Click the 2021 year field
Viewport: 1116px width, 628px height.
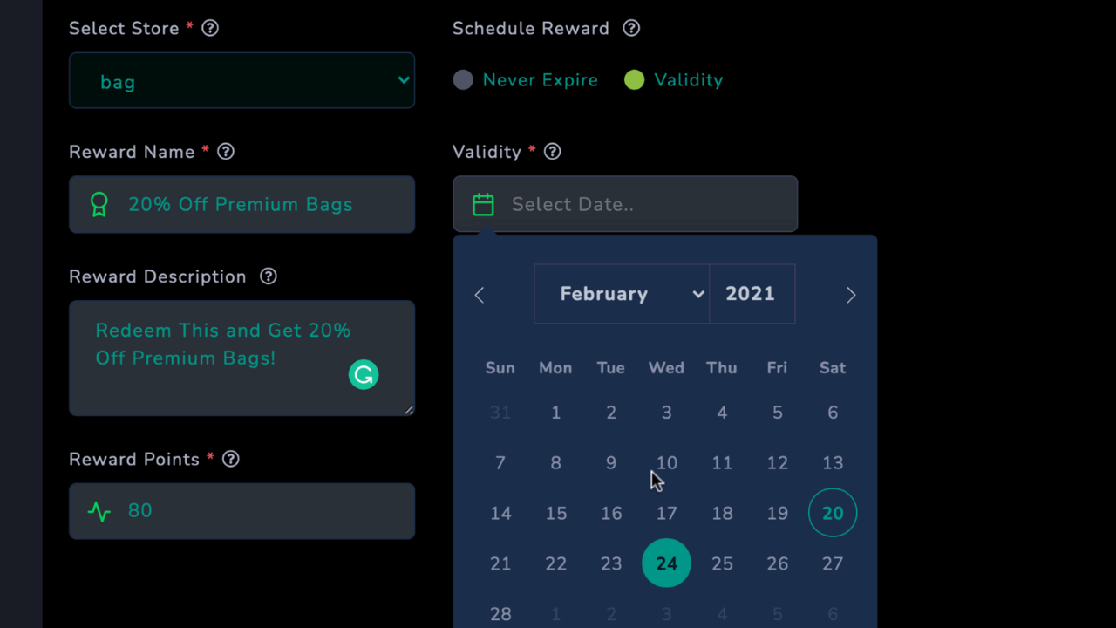pyautogui.click(x=752, y=294)
